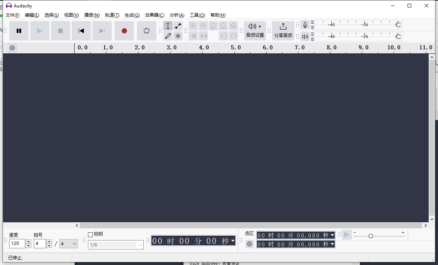
Task: Click the 已停止 status bar text
Action: point(15,258)
